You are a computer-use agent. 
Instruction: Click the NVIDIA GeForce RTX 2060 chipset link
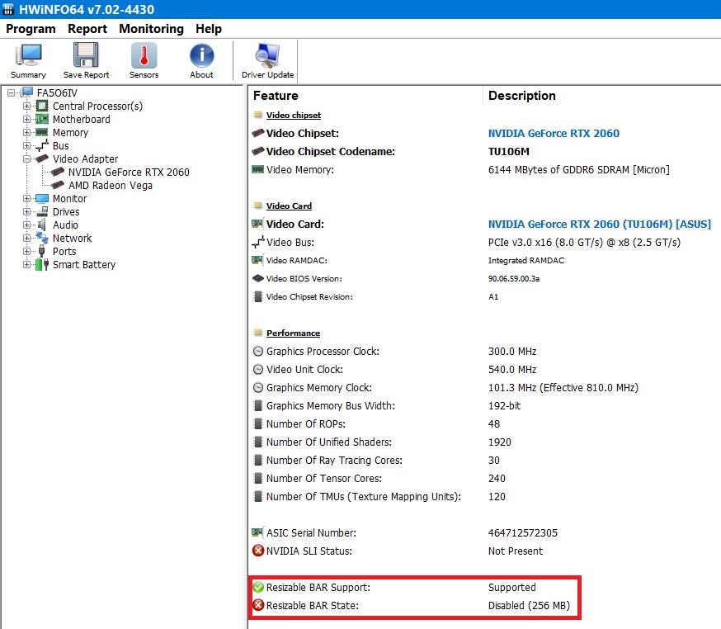click(x=554, y=134)
